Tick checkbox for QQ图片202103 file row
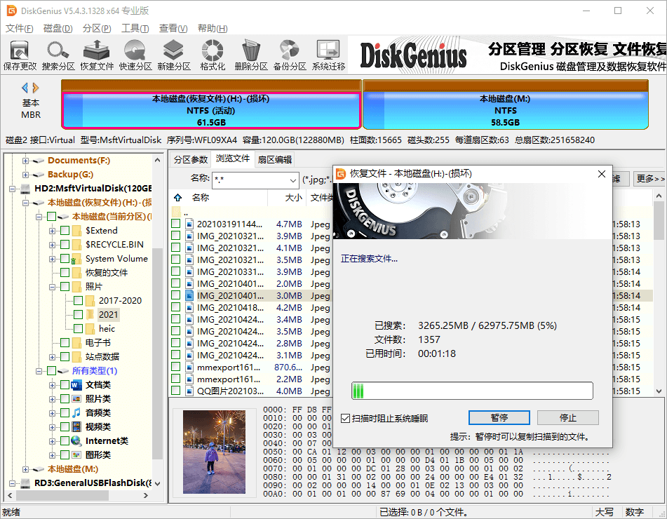 [x=175, y=391]
